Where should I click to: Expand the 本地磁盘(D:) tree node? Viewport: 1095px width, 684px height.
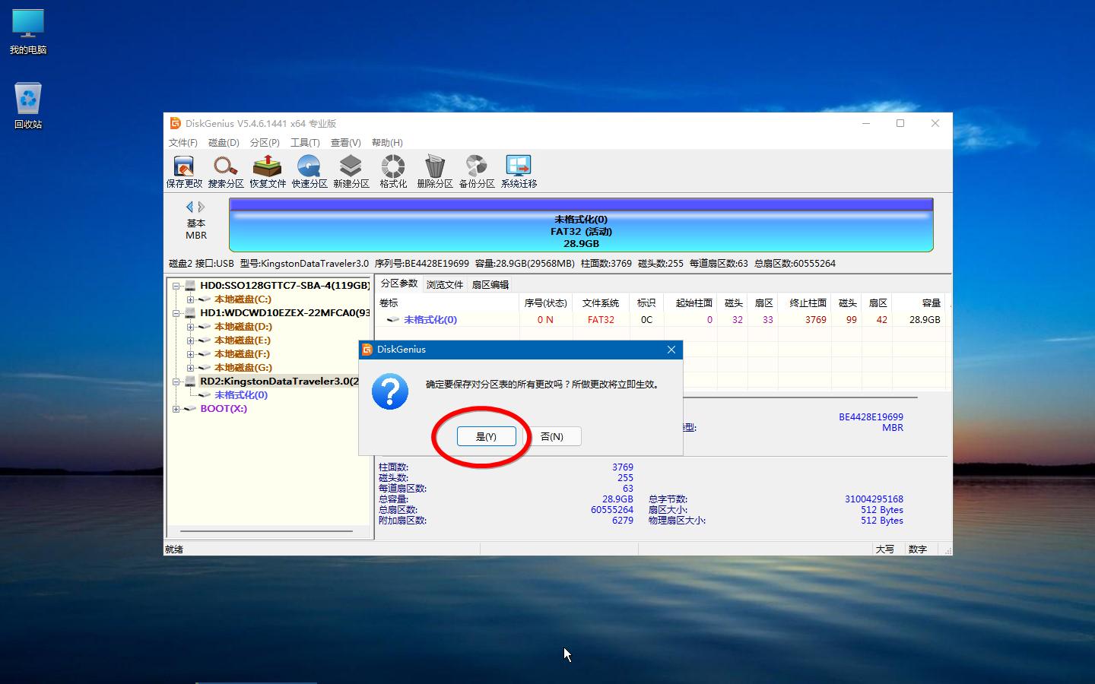pos(191,327)
